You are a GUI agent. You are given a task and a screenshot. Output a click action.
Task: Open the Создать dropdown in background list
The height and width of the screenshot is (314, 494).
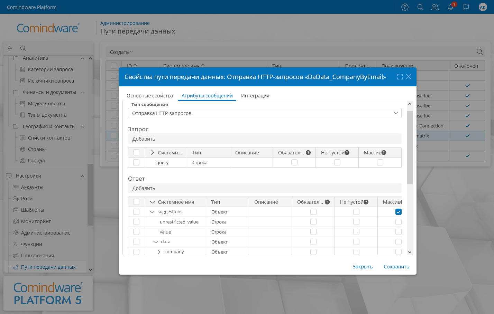point(121,52)
